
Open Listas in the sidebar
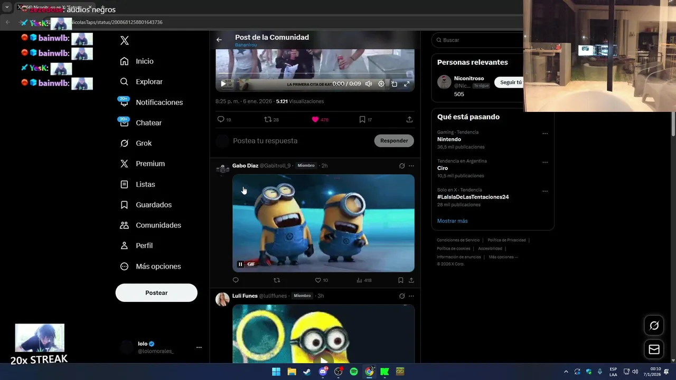137,184
